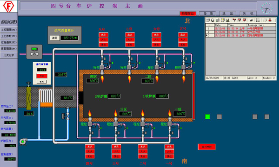Open the 历史记录 history menu item

(9, 55)
